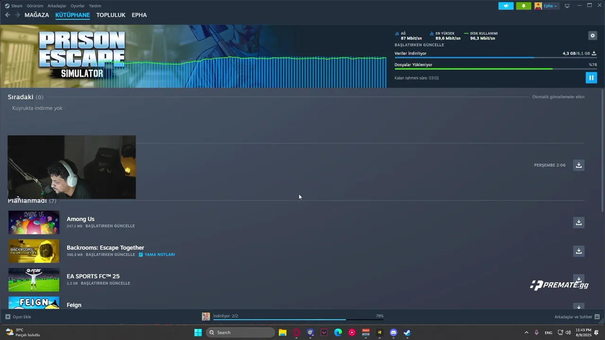The image size is (605, 340).
Task: Click the Epha profile avatar
Action: [x=538, y=6]
